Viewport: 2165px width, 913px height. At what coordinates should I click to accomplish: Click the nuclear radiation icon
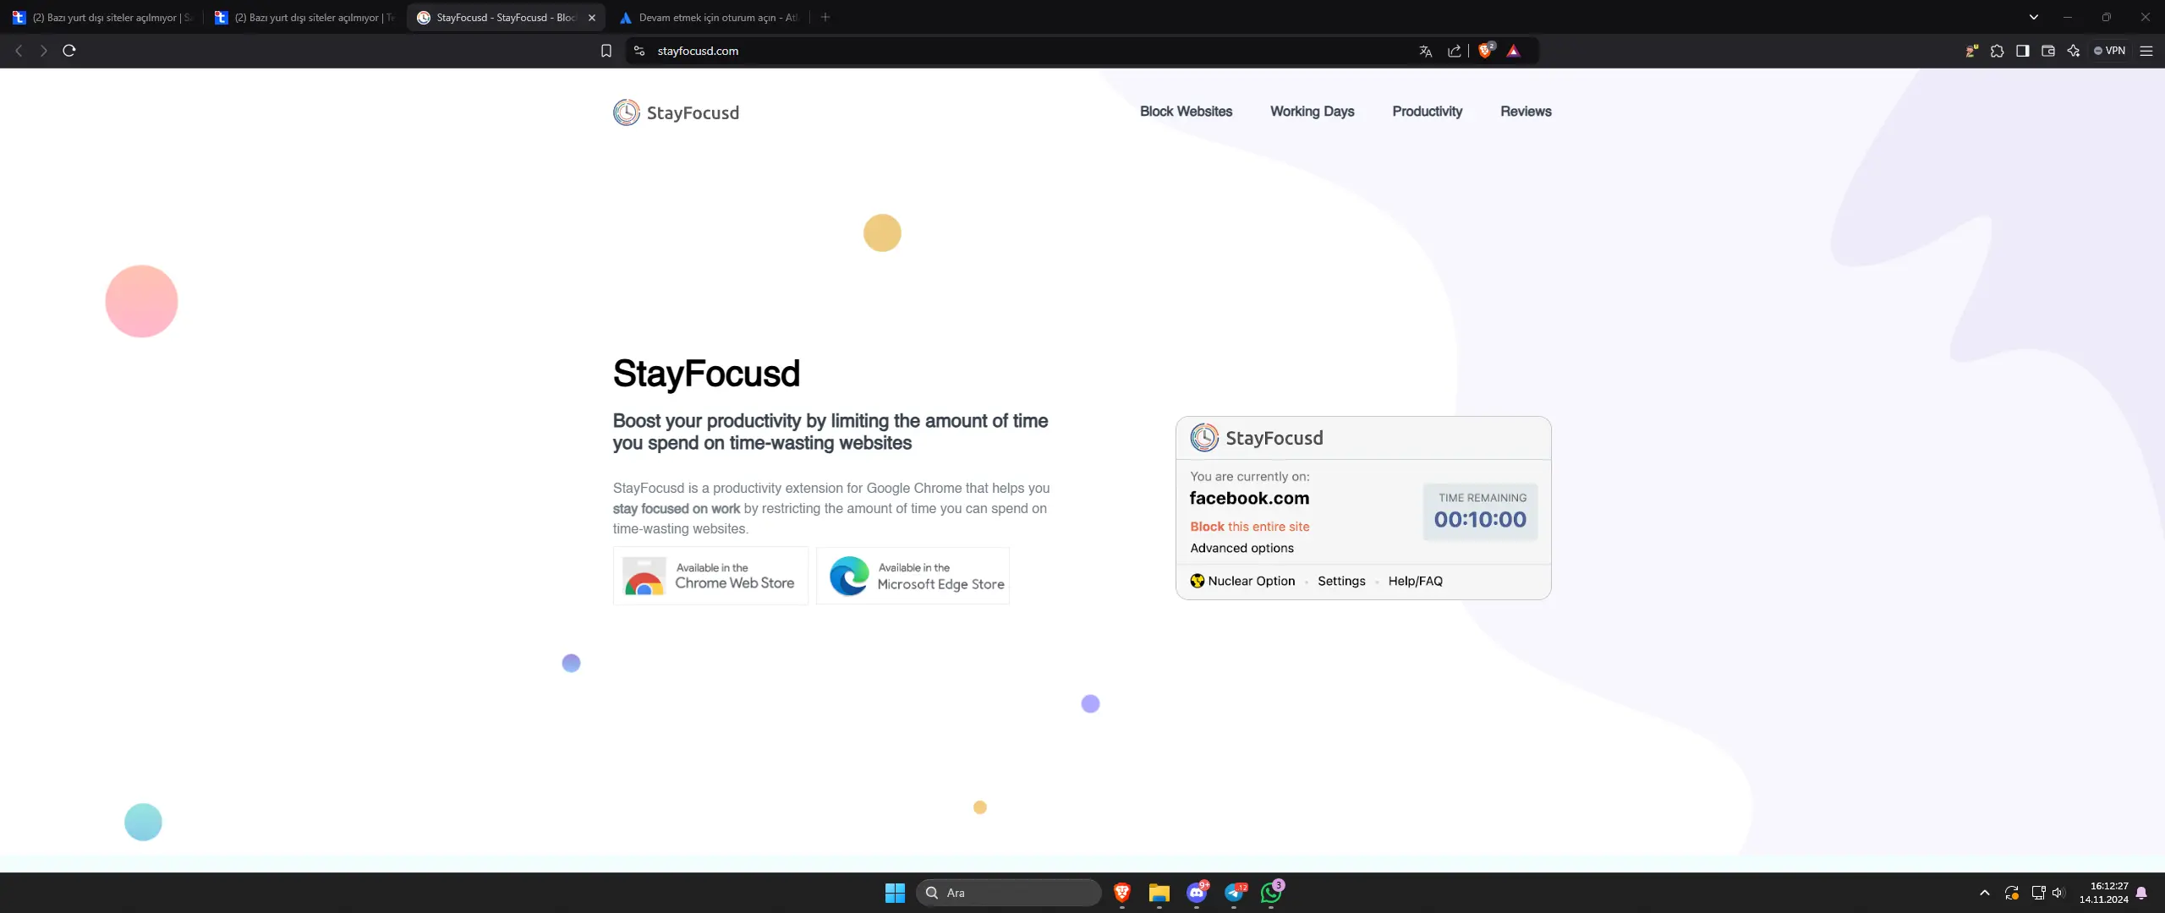1197,581
